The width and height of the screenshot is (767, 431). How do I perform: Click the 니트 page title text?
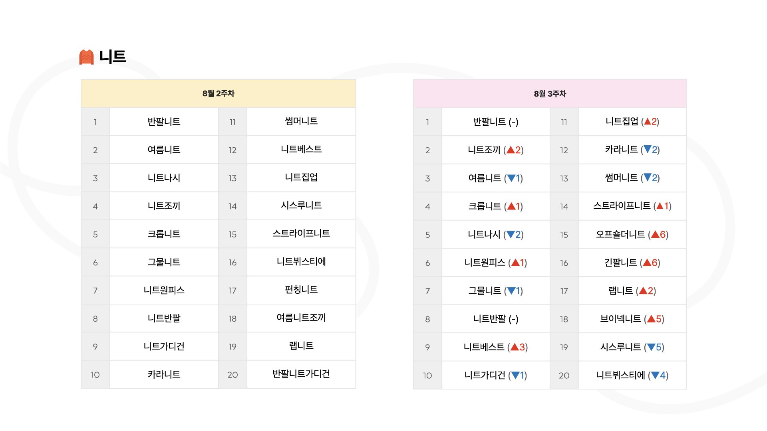[x=113, y=57]
